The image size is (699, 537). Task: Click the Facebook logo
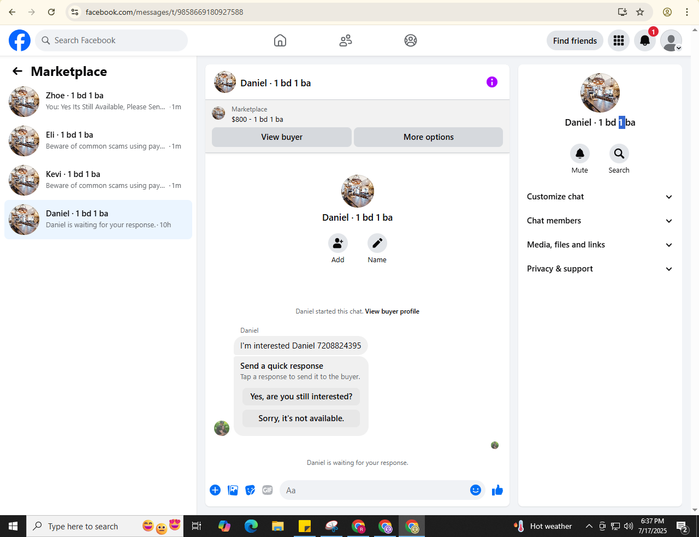20,40
